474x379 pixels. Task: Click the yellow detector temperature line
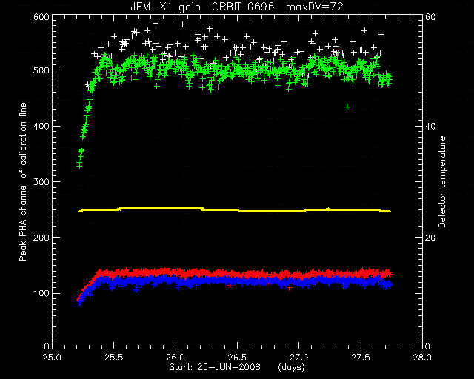(x=235, y=209)
